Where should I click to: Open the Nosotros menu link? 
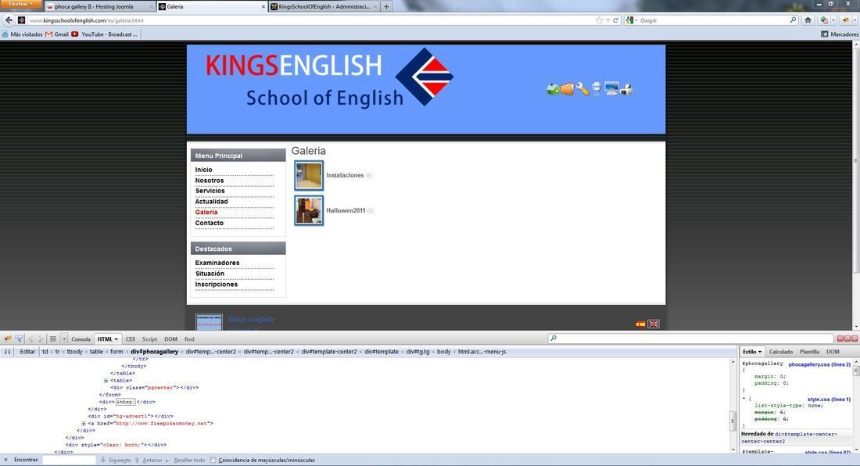[x=210, y=181]
